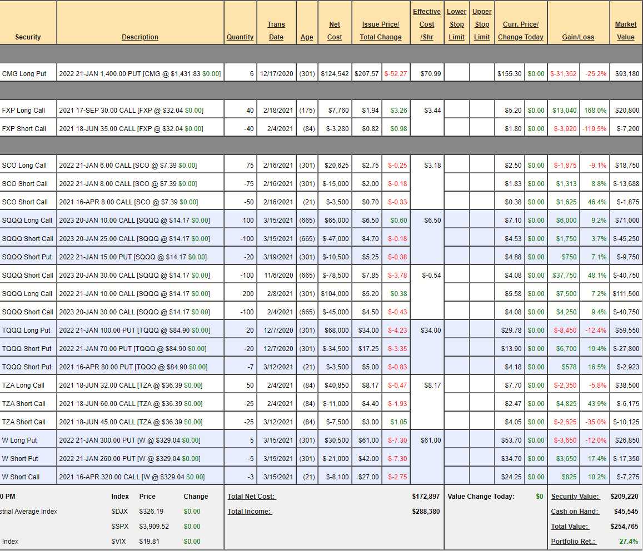Sort by the Description column header
Image resolution: width=643 pixels, height=551 pixels.
(140, 37)
